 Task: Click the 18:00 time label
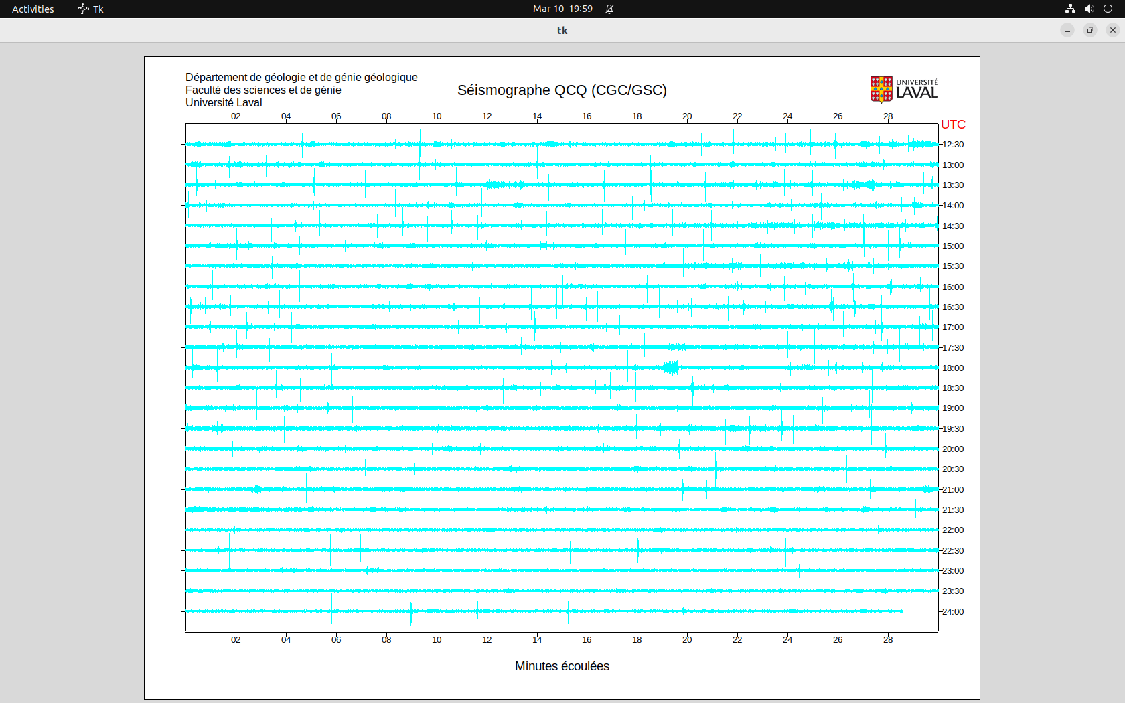[x=953, y=368]
